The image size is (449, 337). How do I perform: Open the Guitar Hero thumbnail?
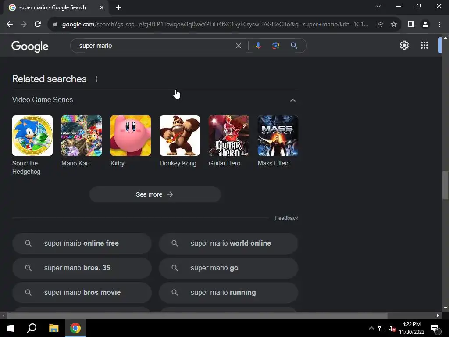coord(229,136)
